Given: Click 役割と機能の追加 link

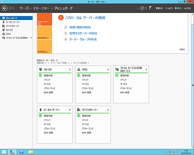Looking at the screenshot, I should 80,27.
